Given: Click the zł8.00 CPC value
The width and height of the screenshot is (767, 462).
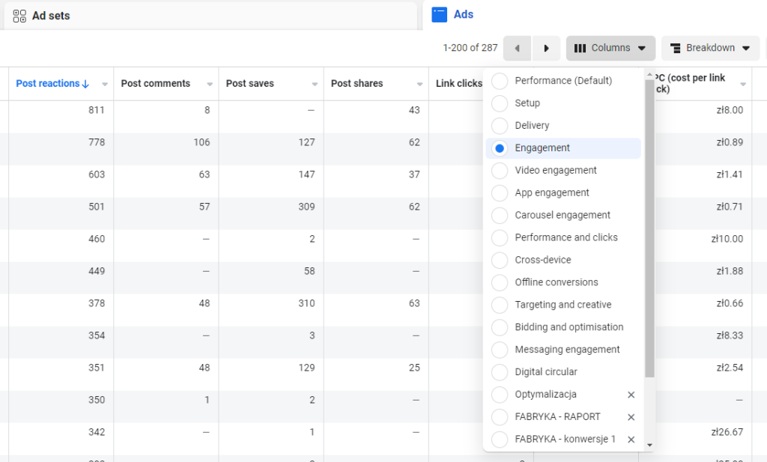Looking at the screenshot, I should click(x=730, y=110).
